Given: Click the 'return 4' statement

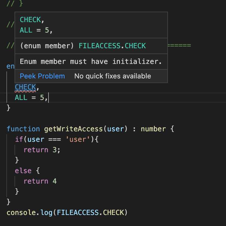Looking at the screenshot, I should coord(40,181).
